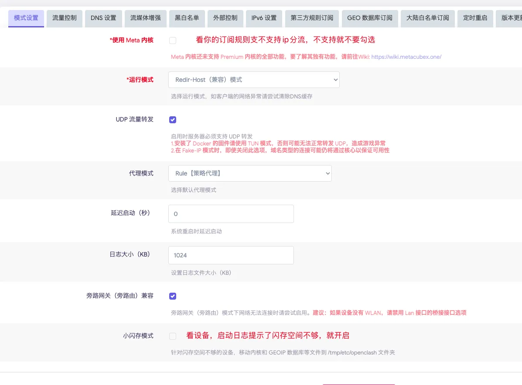The image size is (522, 385).
Task: Click the 延迟启动（秒）input field
Action: (231, 214)
